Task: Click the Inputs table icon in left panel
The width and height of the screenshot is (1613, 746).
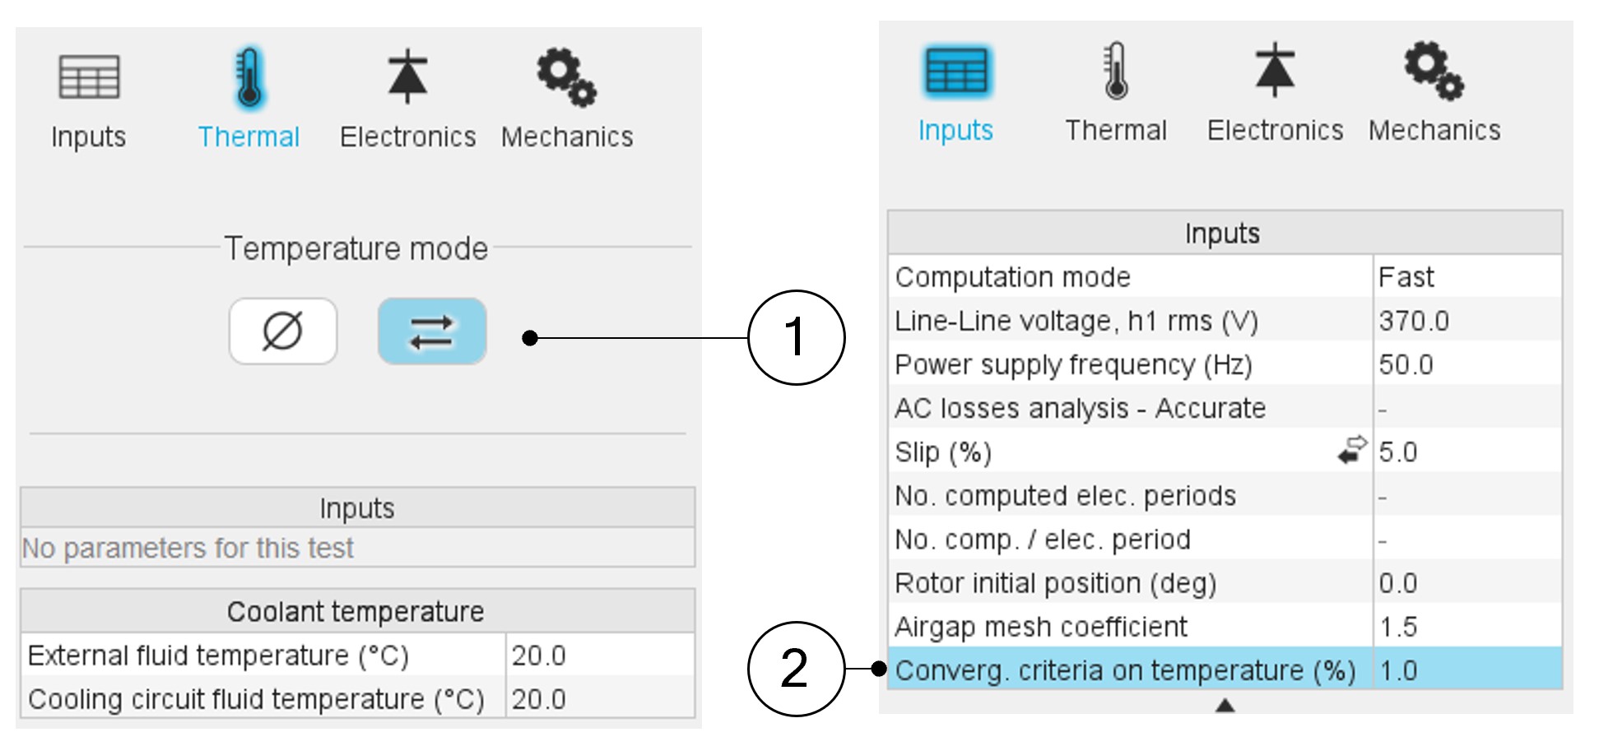Action: [89, 77]
